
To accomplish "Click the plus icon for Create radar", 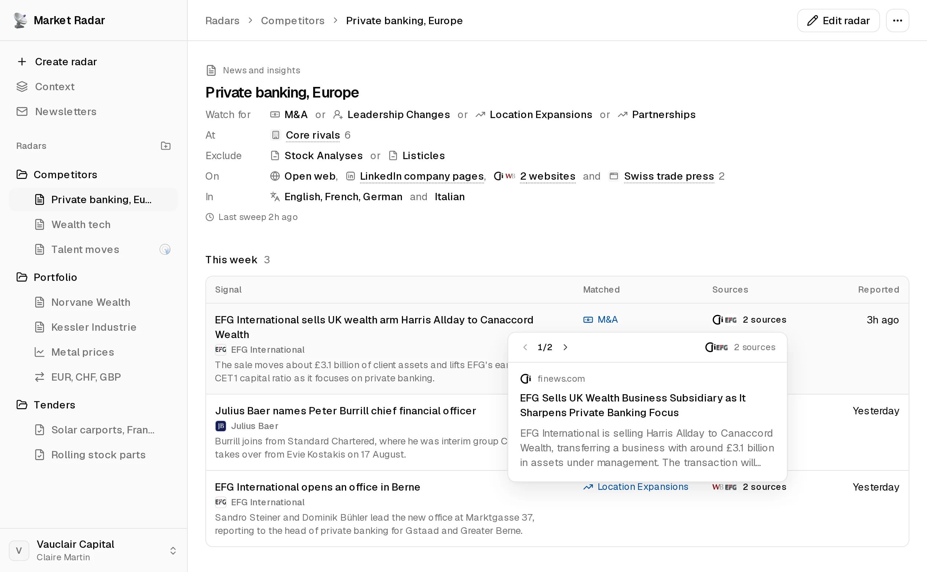I will tap(22, 62).
